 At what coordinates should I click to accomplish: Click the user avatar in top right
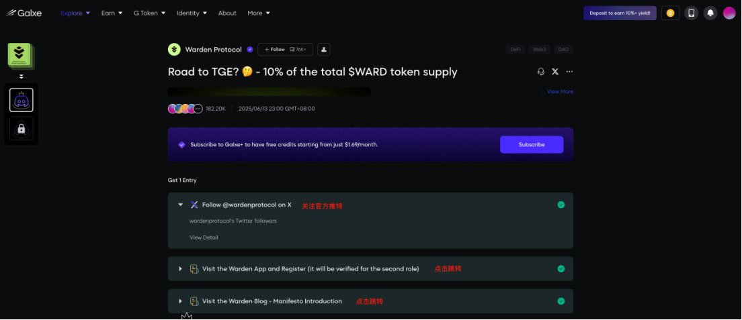click(x=729, y=13)
